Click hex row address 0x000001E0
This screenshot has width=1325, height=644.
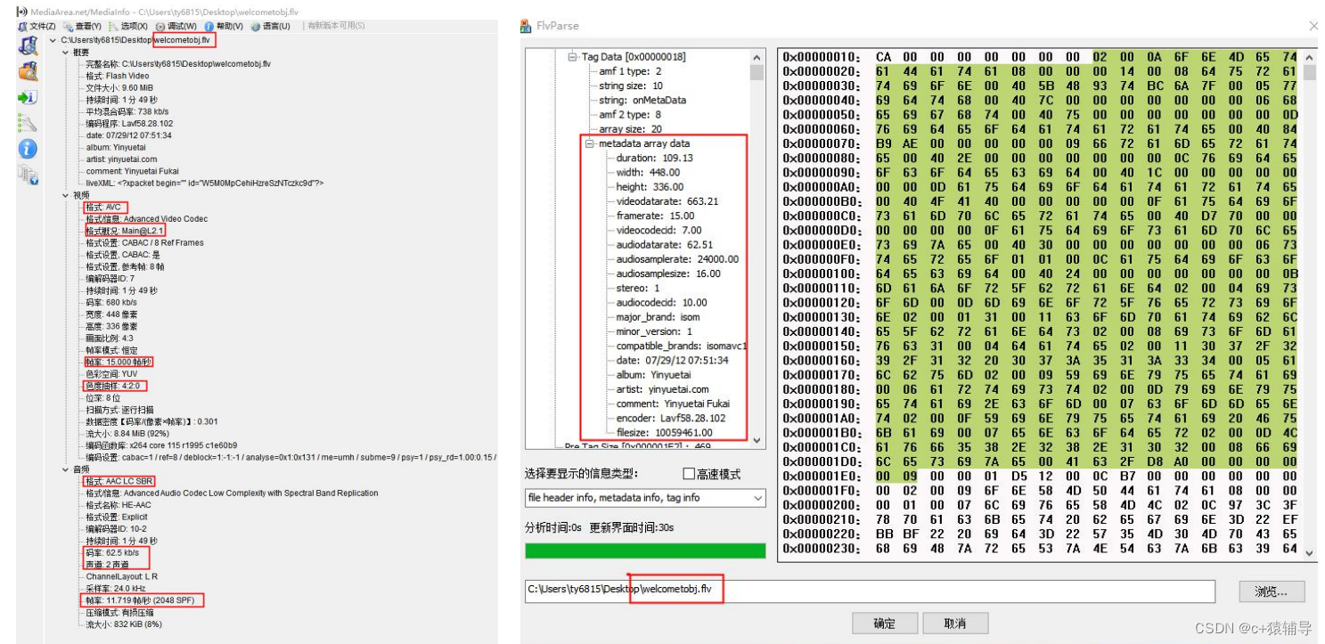coord(821,476)
